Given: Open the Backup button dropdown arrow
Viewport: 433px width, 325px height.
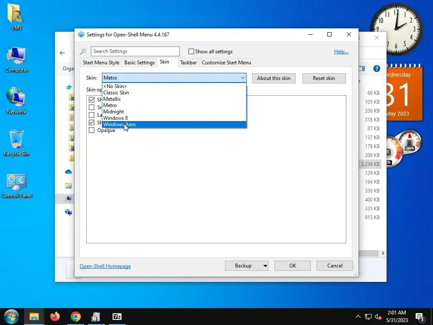Looking at the screenshot, I should point(265,266).
